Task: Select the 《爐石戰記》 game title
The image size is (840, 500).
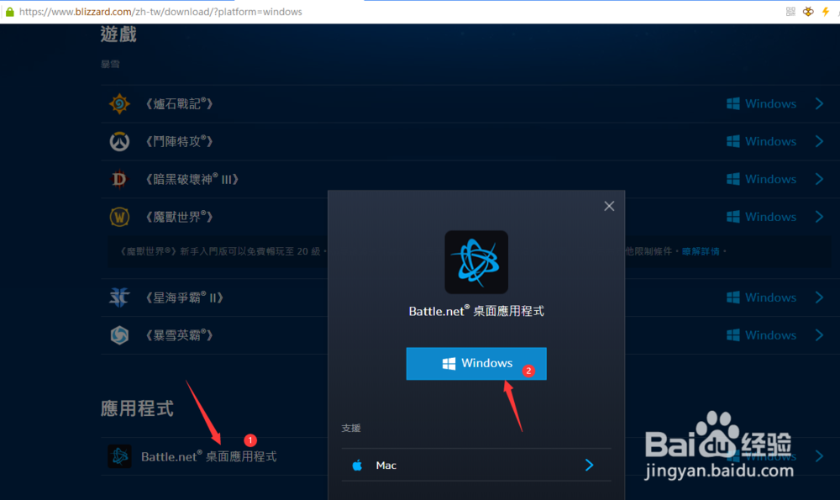Action: [x=180, y=104]
